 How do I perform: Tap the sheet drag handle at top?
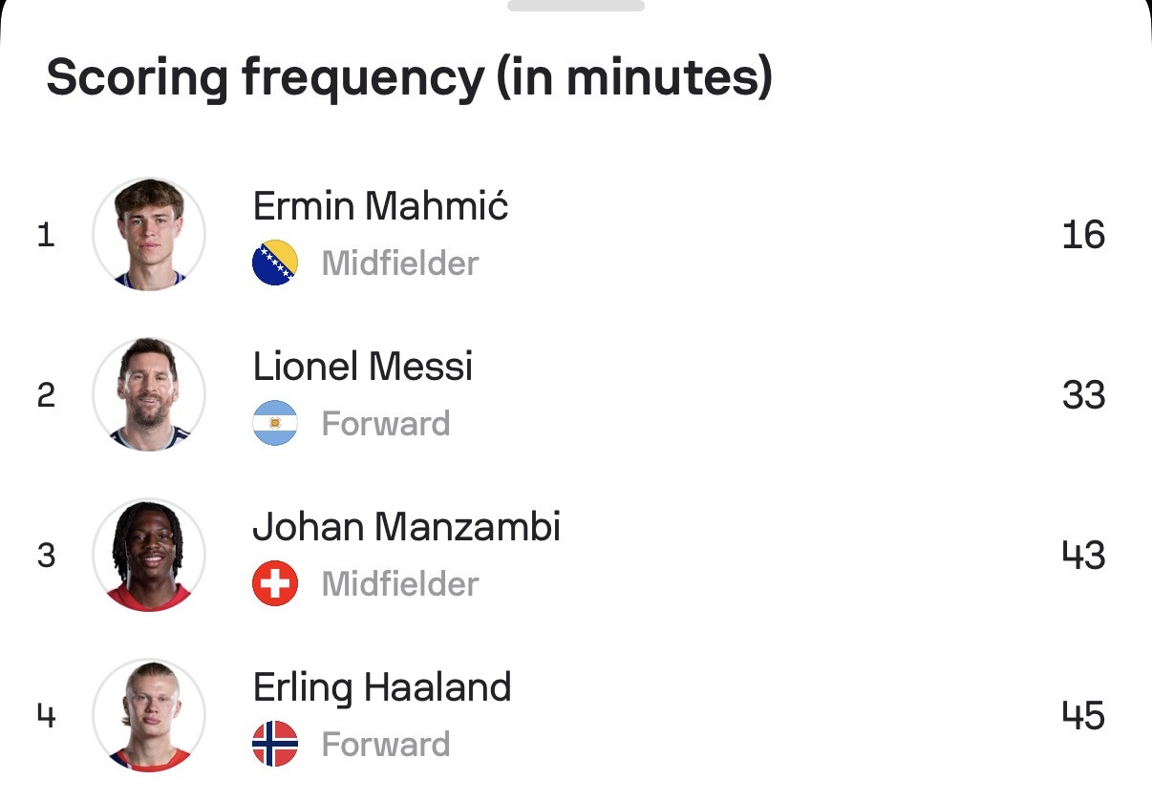coord(576,5)
